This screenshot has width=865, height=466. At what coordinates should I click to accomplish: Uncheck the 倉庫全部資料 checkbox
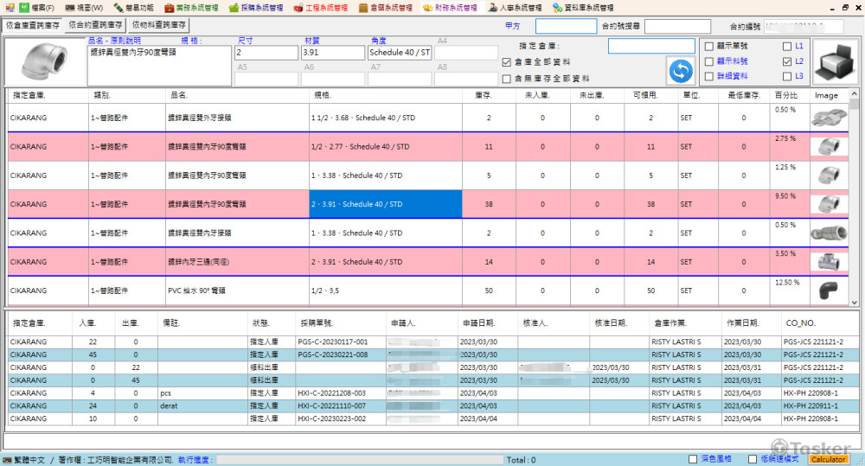pyautogui.click(x=507, y=62)
